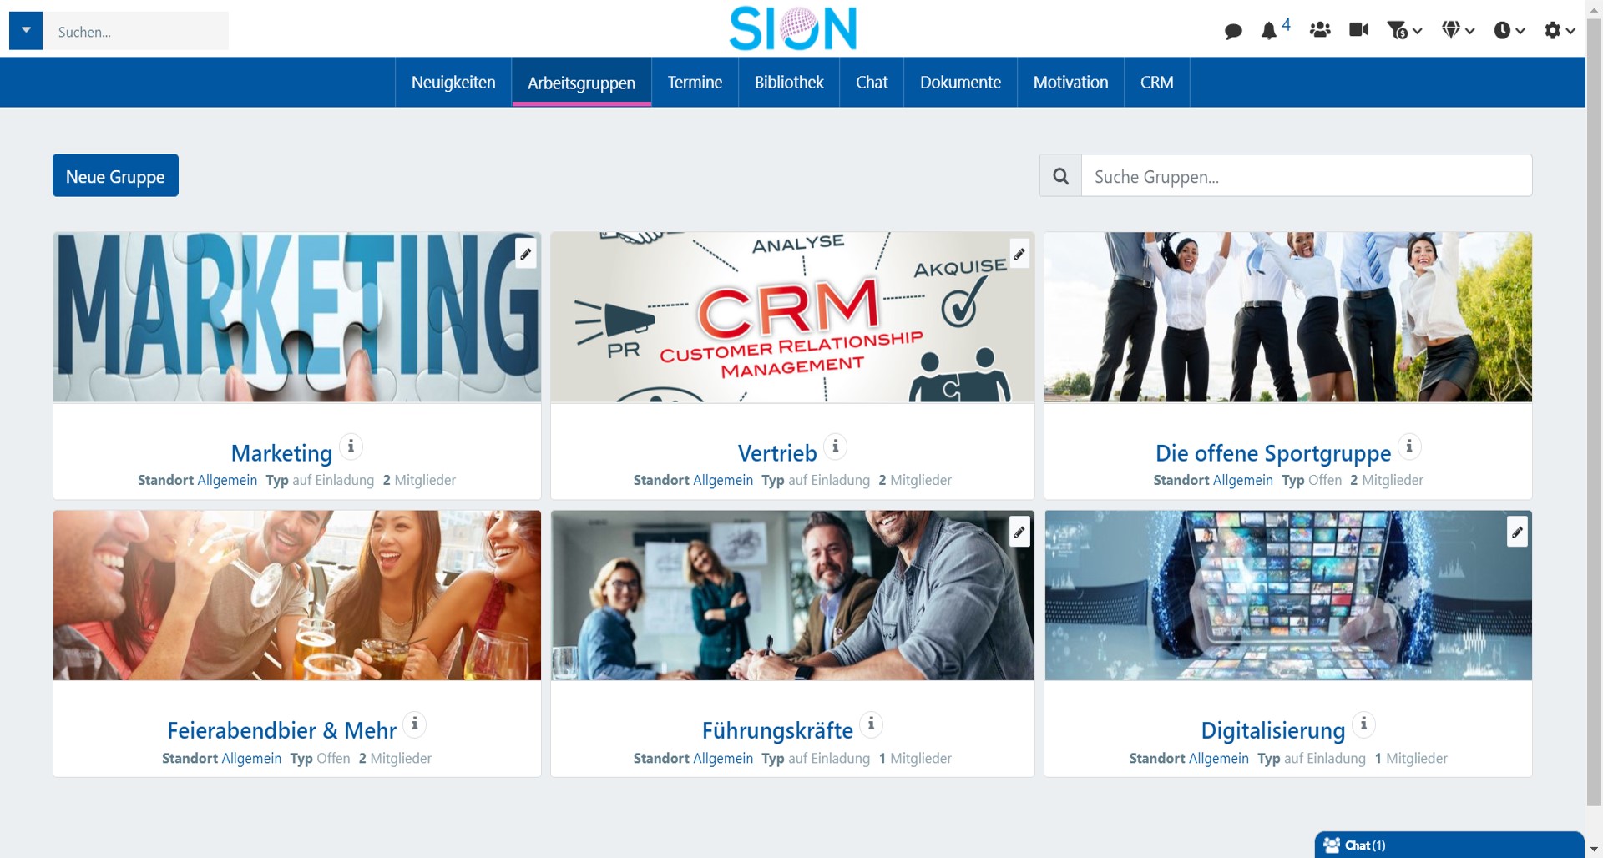Open the Digitalisierung group title link
This screenshot has width=1603, height=858.
[1273, 730]
